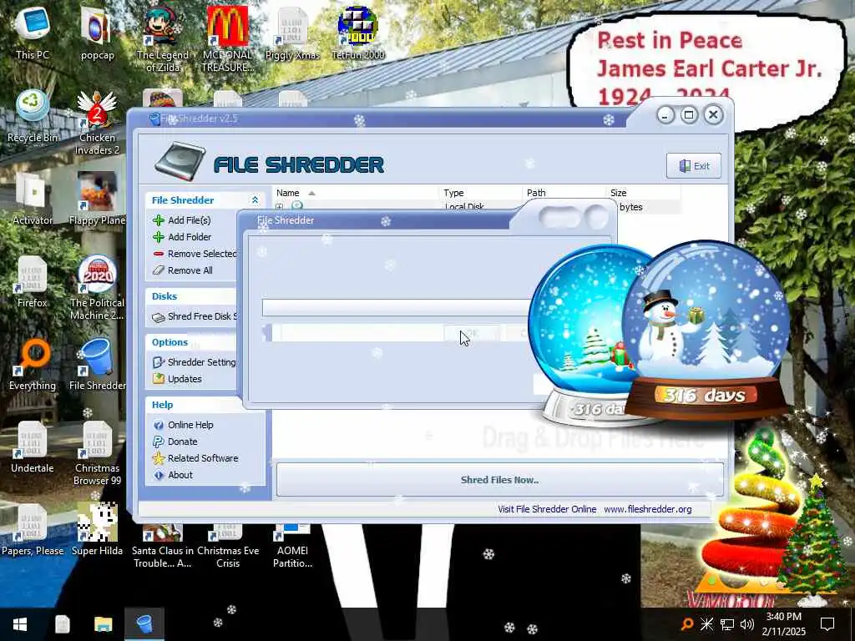This screenshot has height=641, width=855.
Task: Open Everything search tray icon
Action: [x=687, y=624]
